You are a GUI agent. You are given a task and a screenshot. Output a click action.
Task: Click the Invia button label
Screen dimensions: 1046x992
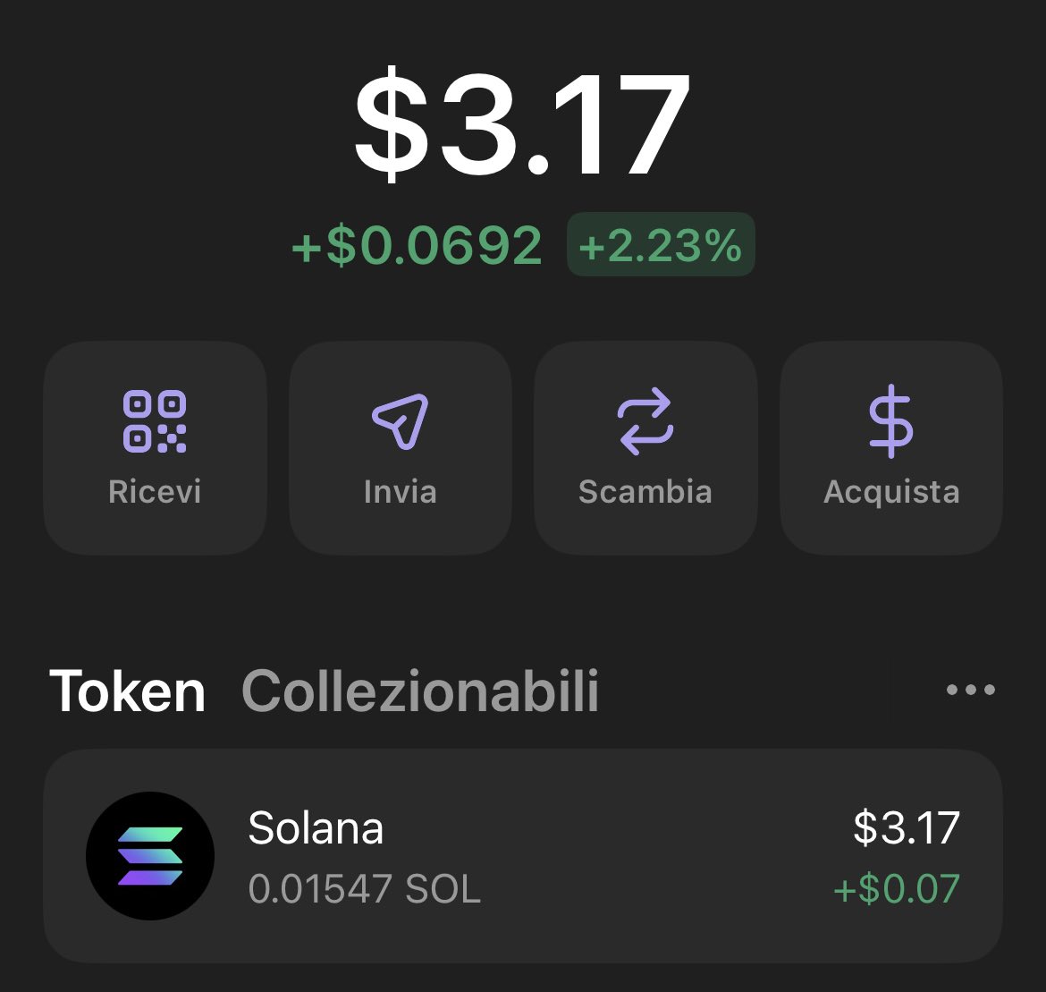click(401, 492)
